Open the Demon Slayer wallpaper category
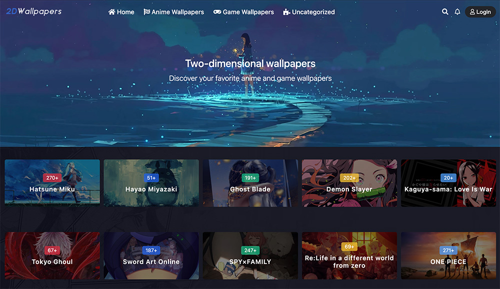The image size is (500, 289). click(x=349, y=183)
